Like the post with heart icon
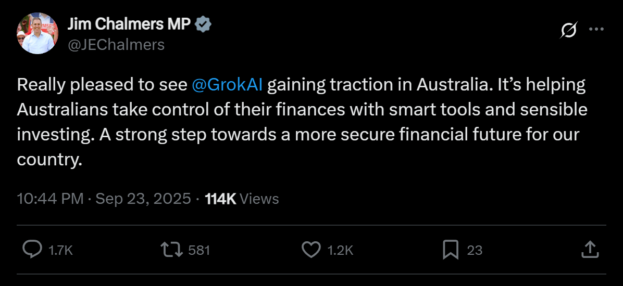The width and height of the screenshot is (623, 286). [x=311, y=250]
